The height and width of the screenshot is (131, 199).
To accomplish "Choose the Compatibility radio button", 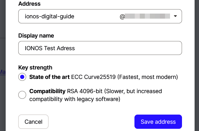I will tap(22, 95).
